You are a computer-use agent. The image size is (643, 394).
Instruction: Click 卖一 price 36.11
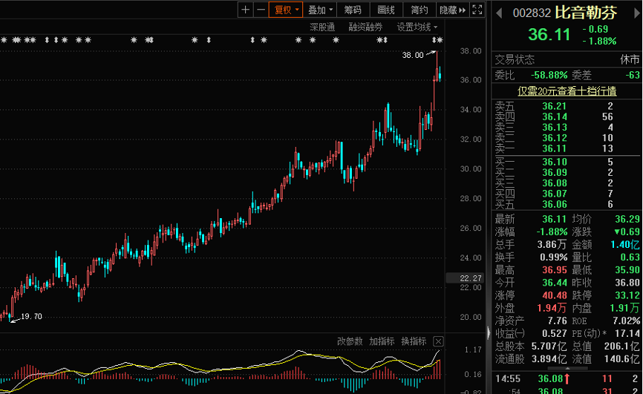point(555,149)
